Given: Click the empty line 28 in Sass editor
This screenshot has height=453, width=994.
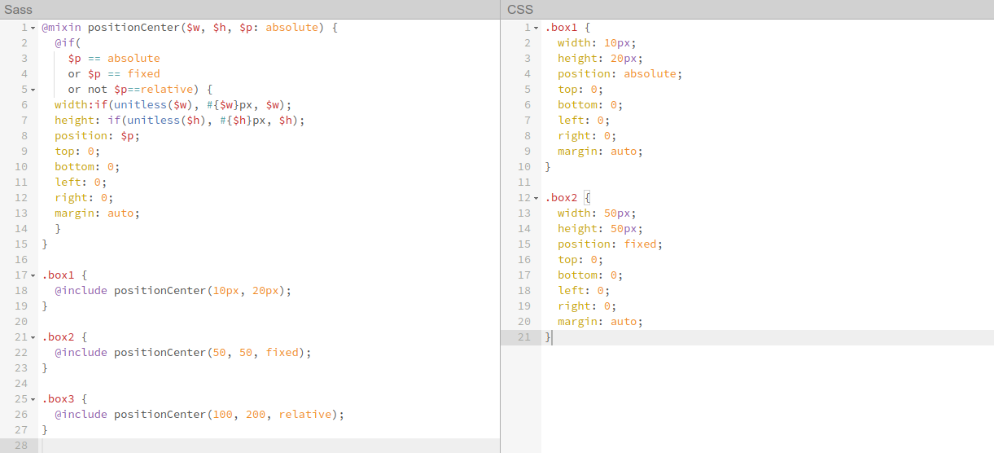Looking at the screenshot, I should [x=270, y=446].
